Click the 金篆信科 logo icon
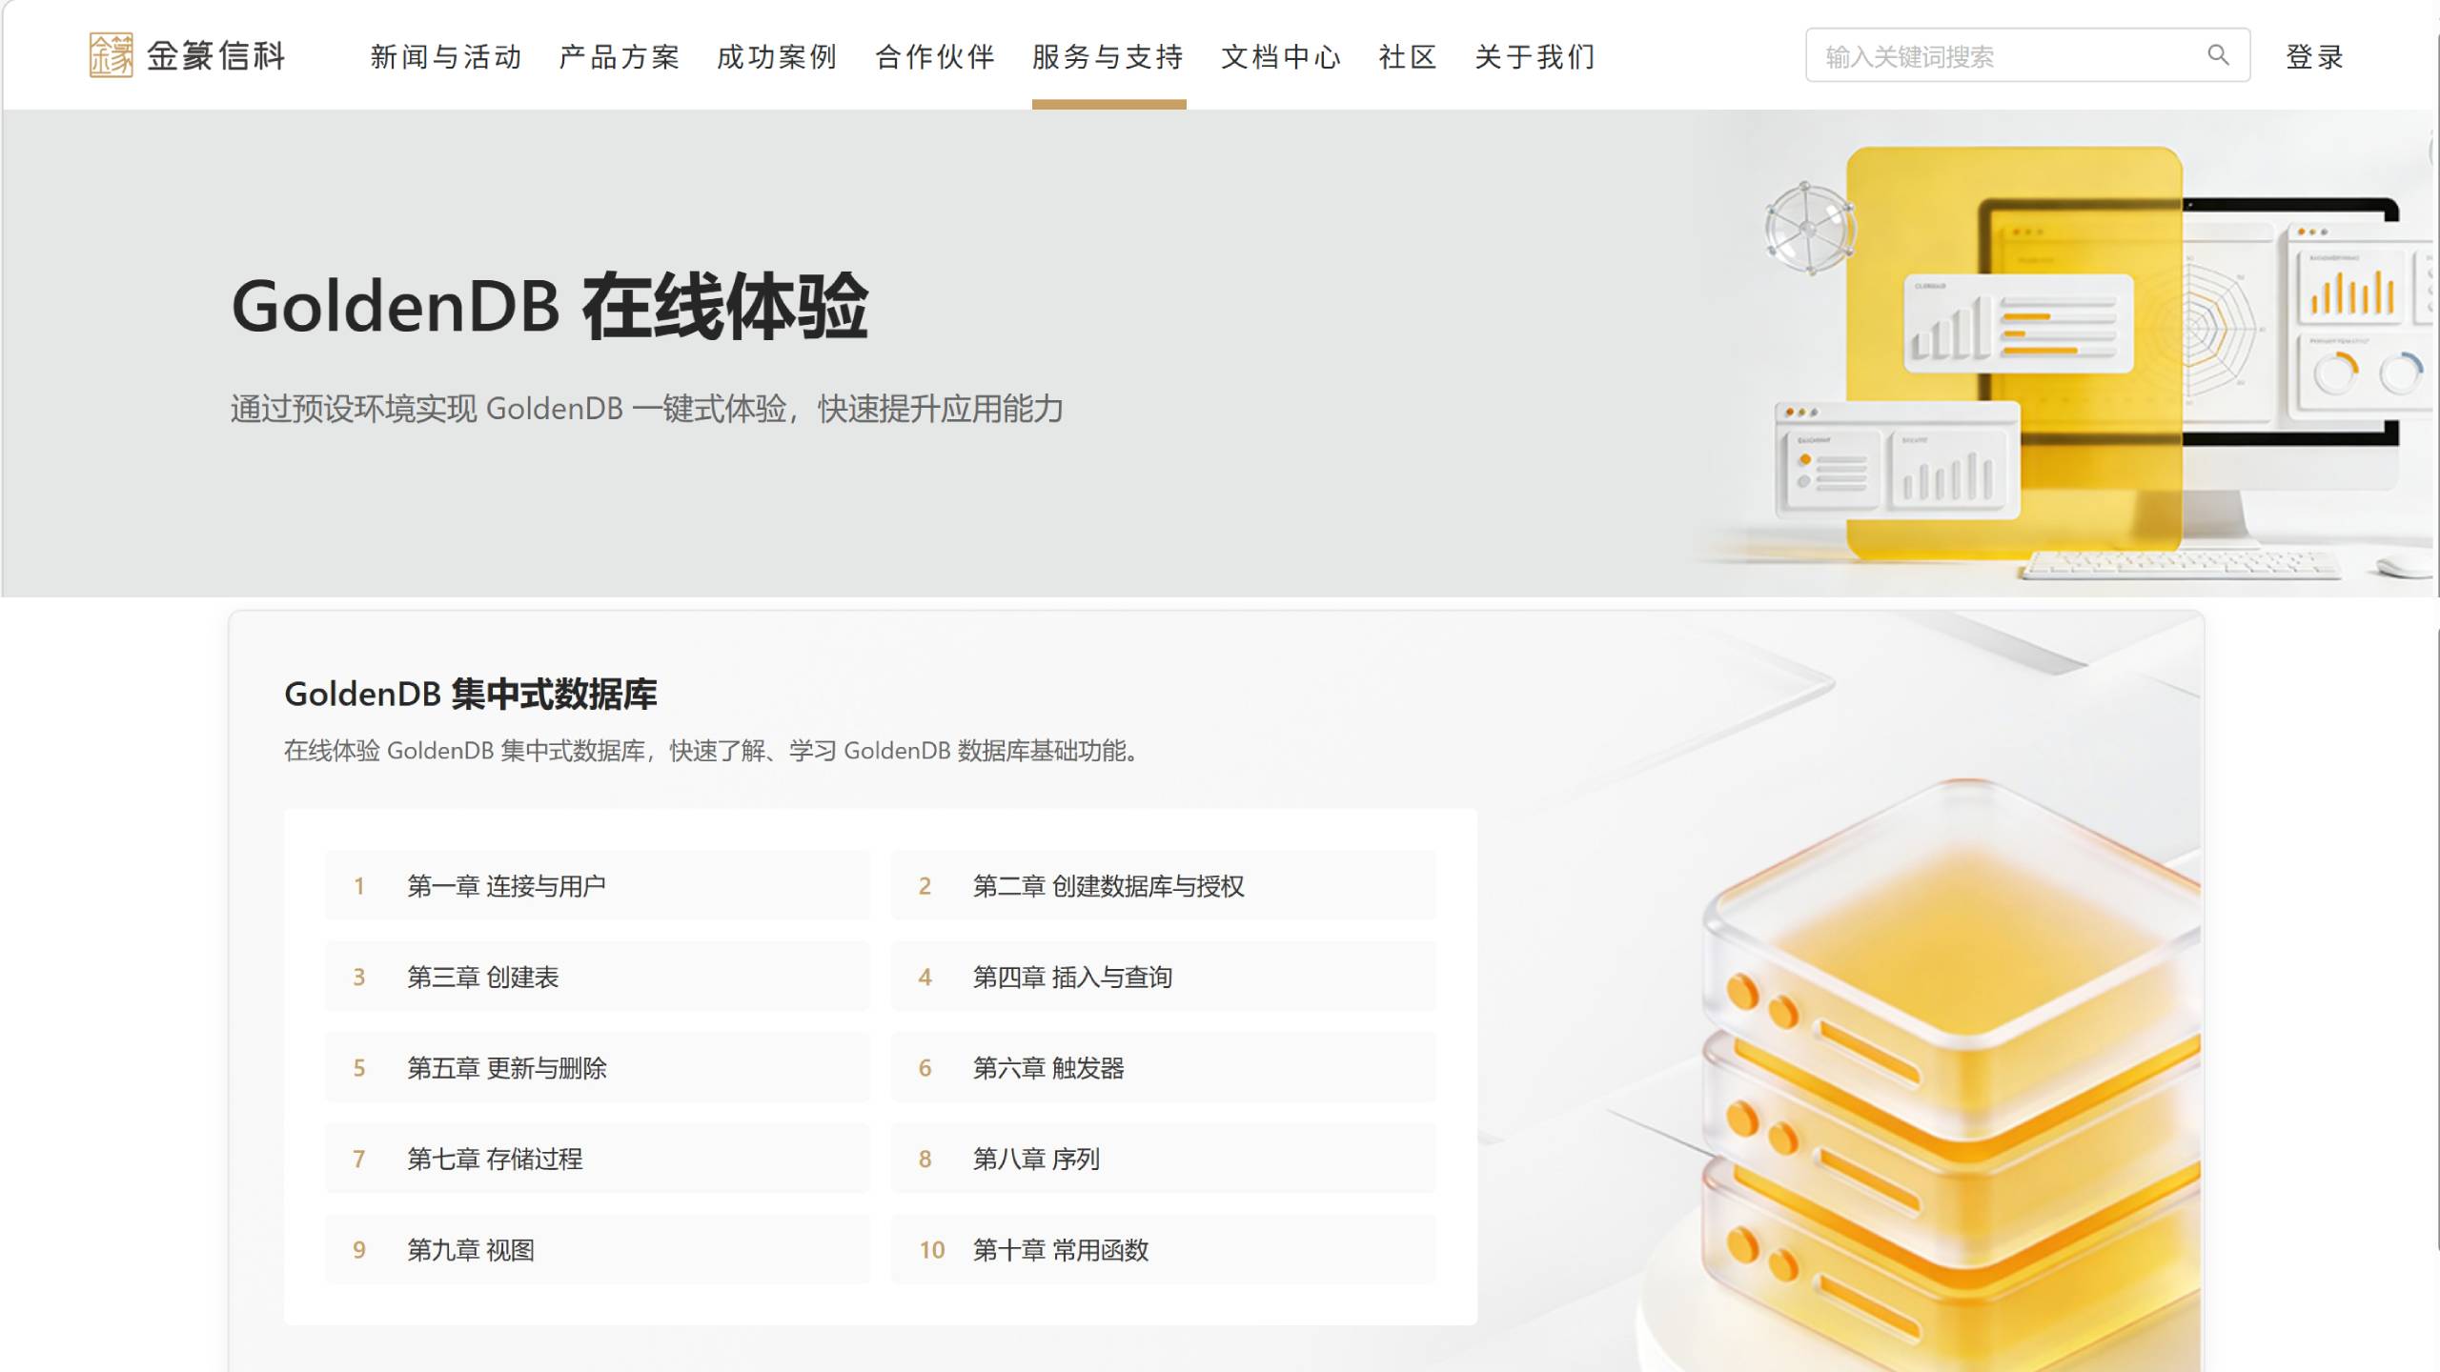The height and width of the screenshot is (1372, 2440). pyautogui.click(x=111, y=55)
